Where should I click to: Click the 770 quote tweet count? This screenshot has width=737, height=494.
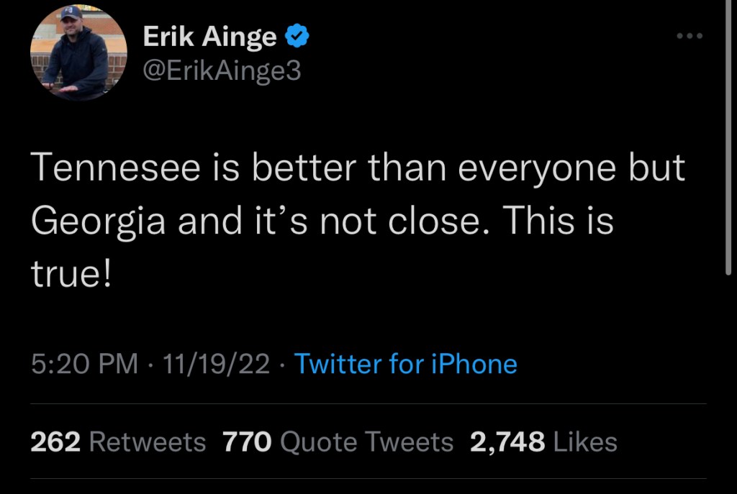pos(247,442)
